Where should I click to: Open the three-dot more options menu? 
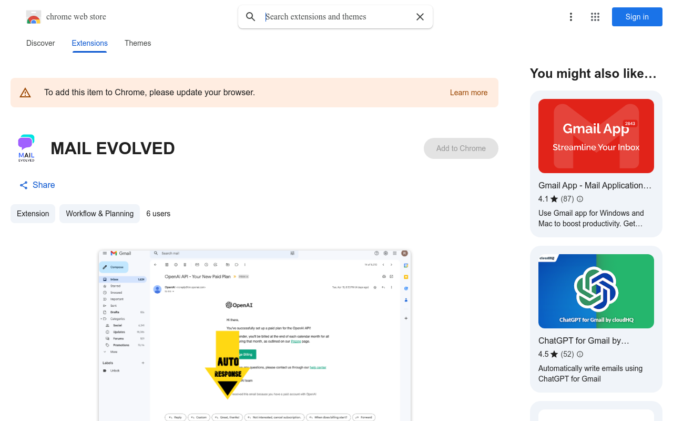pos(571,17)
